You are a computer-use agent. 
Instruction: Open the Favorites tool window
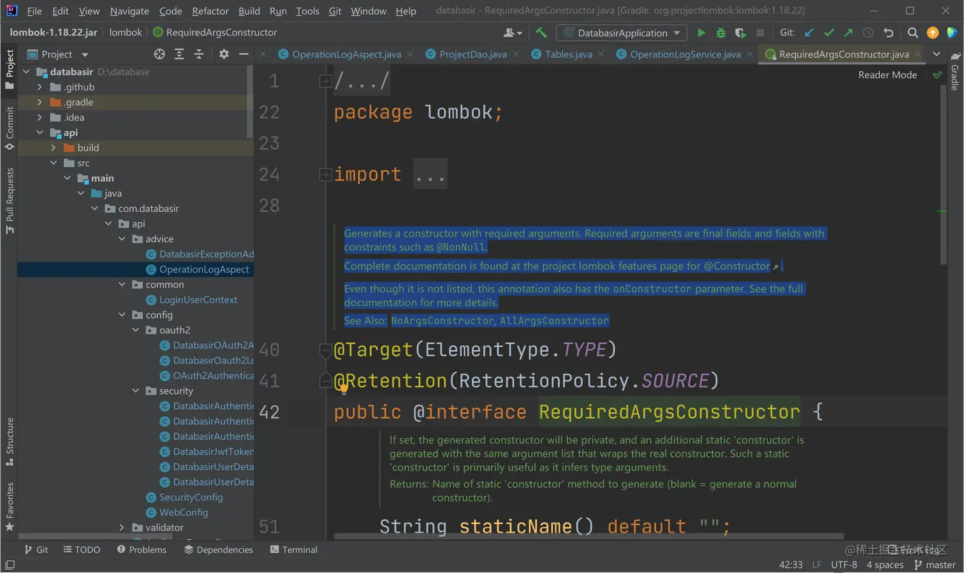point(10,507)
